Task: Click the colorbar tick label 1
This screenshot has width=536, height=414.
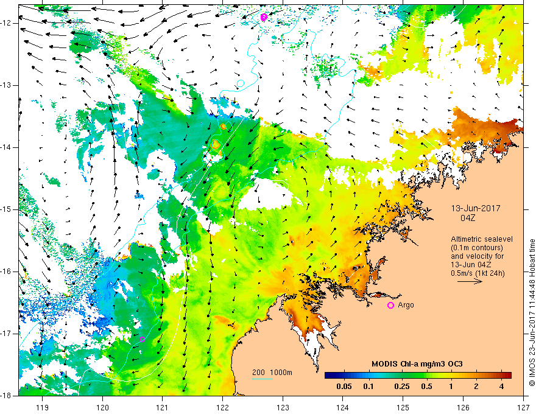Action: tap(451, 387)
